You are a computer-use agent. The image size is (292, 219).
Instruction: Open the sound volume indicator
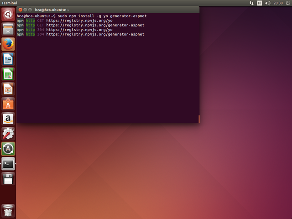(x=268, y=3)
